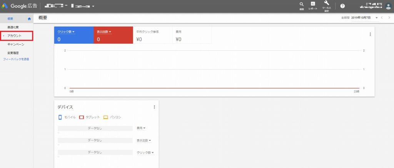Click the Google Ads logo

pos(5,6)
